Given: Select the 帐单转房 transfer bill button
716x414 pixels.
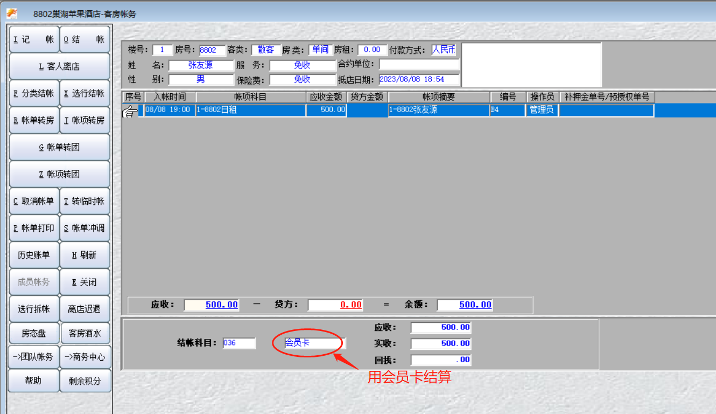Looking at the screenshot, I should coord(34,120).
